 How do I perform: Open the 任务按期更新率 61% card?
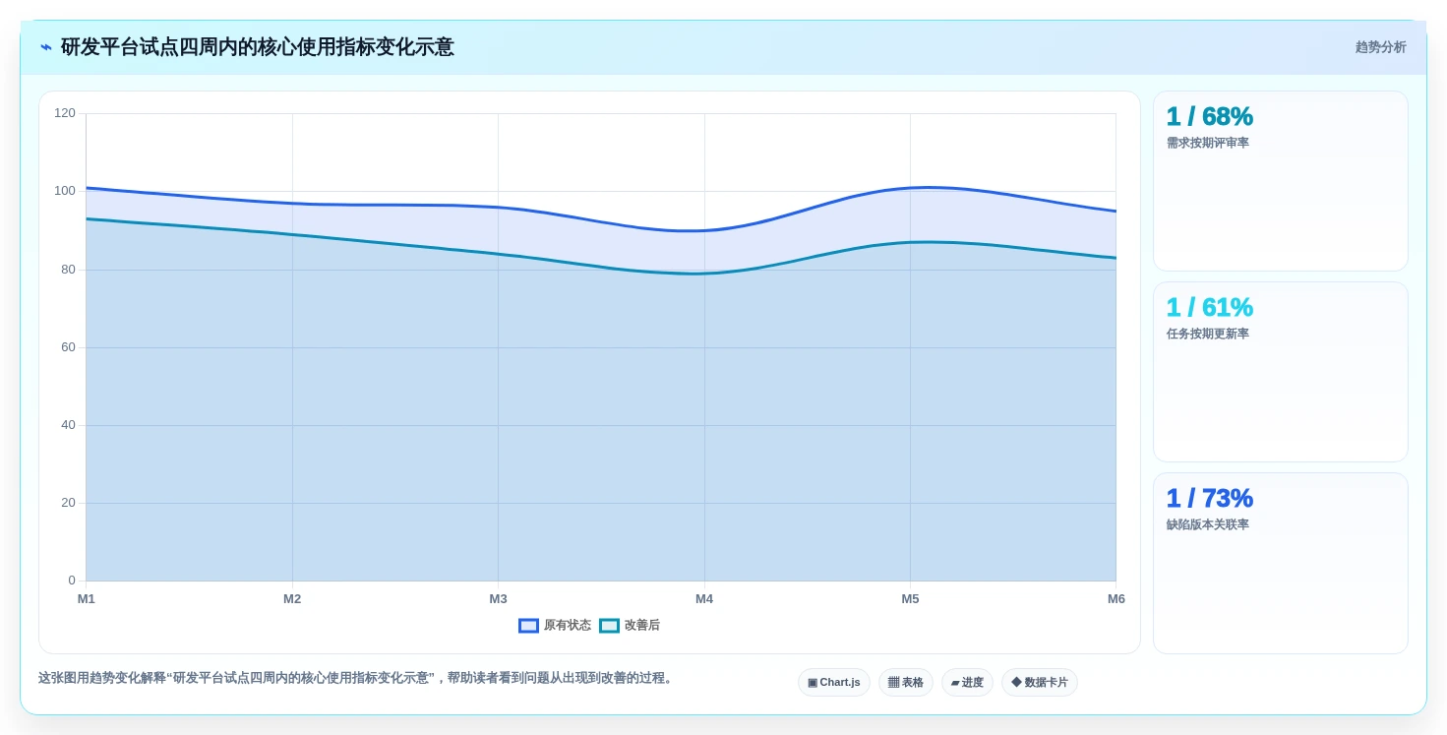(1281, 372)
